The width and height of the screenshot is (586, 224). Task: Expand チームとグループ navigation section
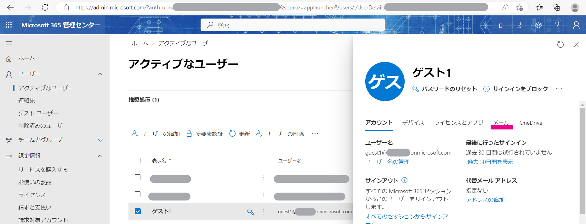[x=100, y=140]
